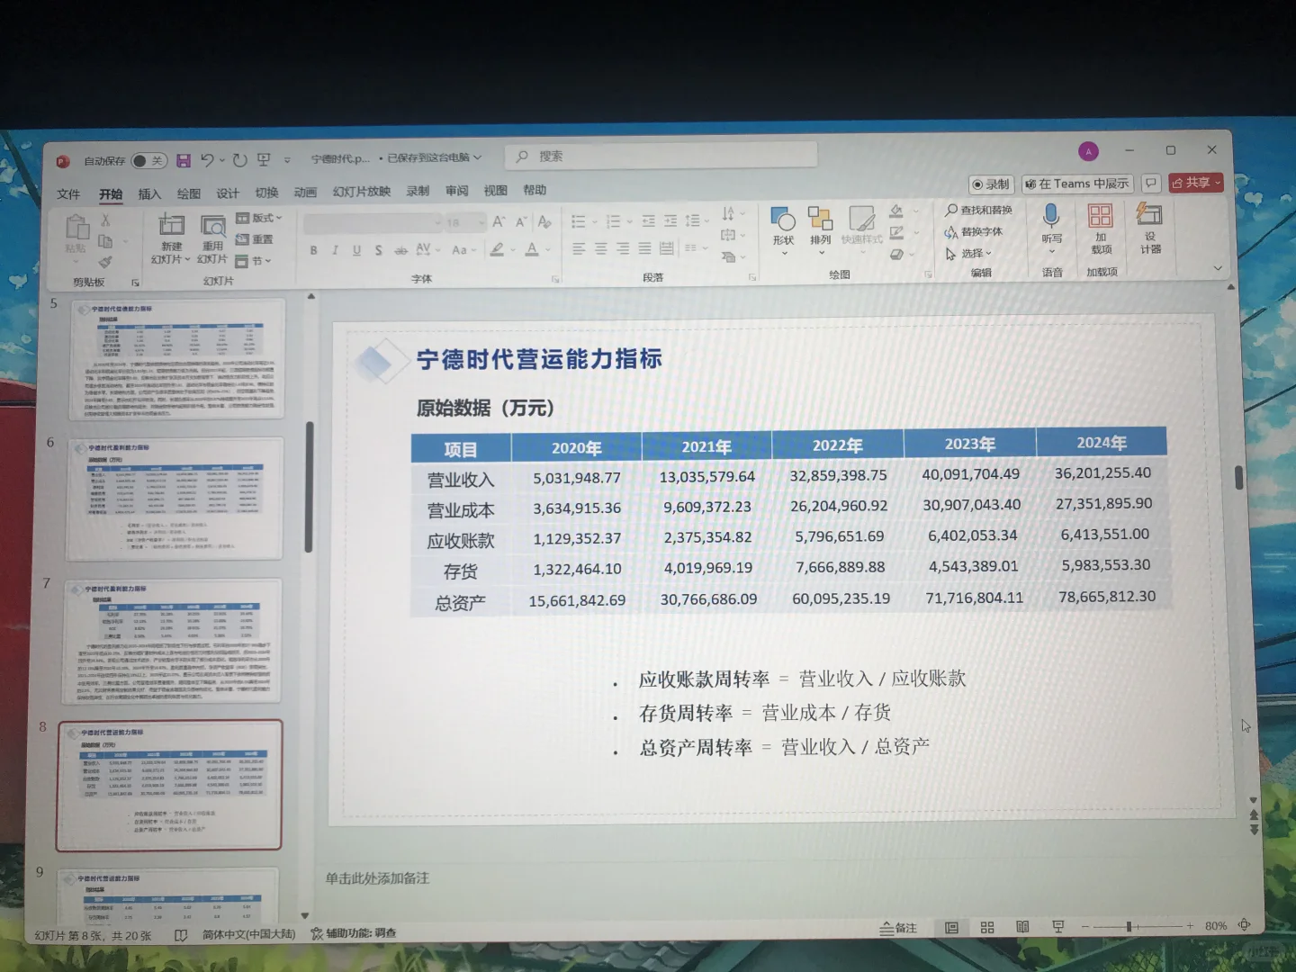Image resolution: width=1296 pixels, height=972 pixels.
Task: Toggle the 备注 notes pane in status bar
Action: point(898,928)
